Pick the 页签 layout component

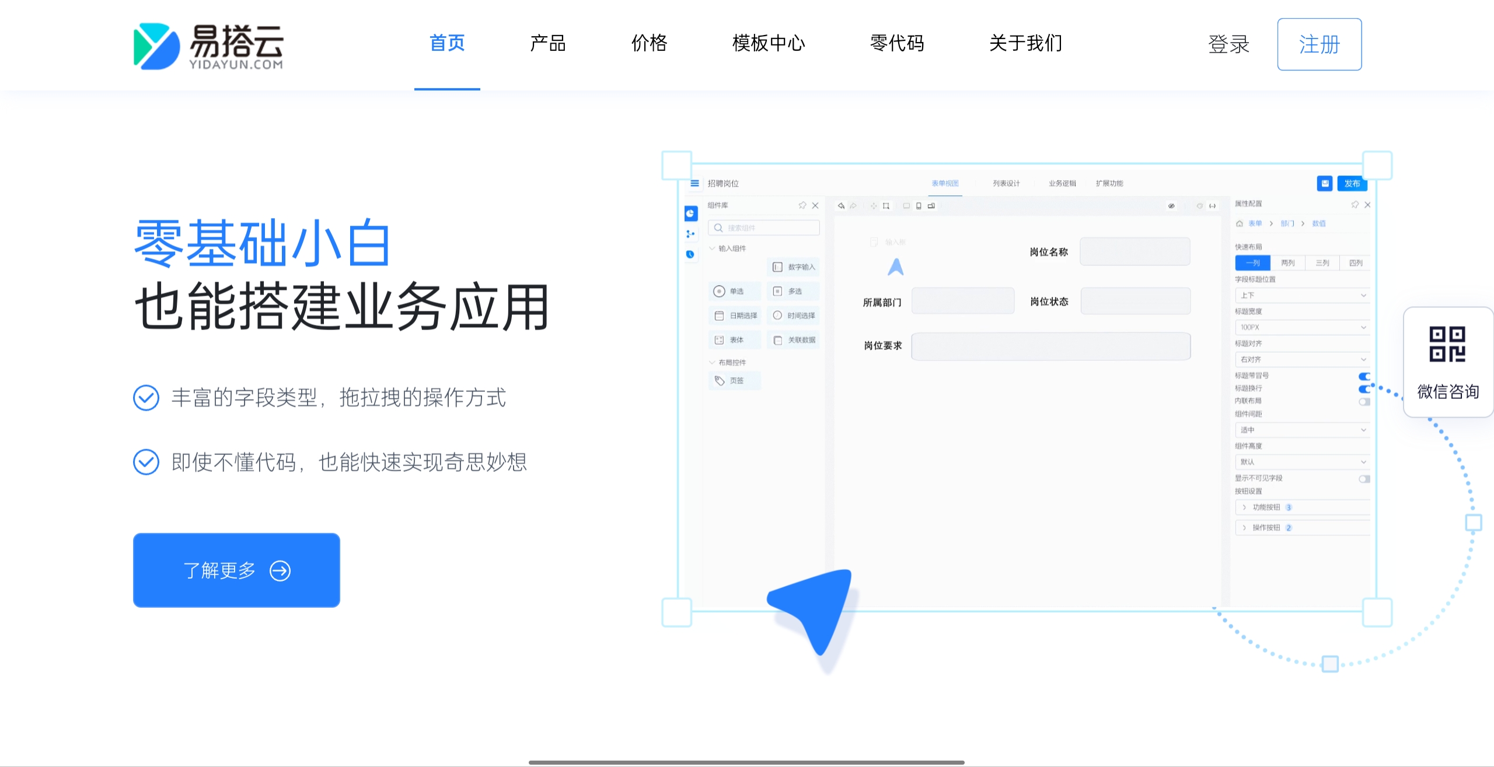coord(735,380)
